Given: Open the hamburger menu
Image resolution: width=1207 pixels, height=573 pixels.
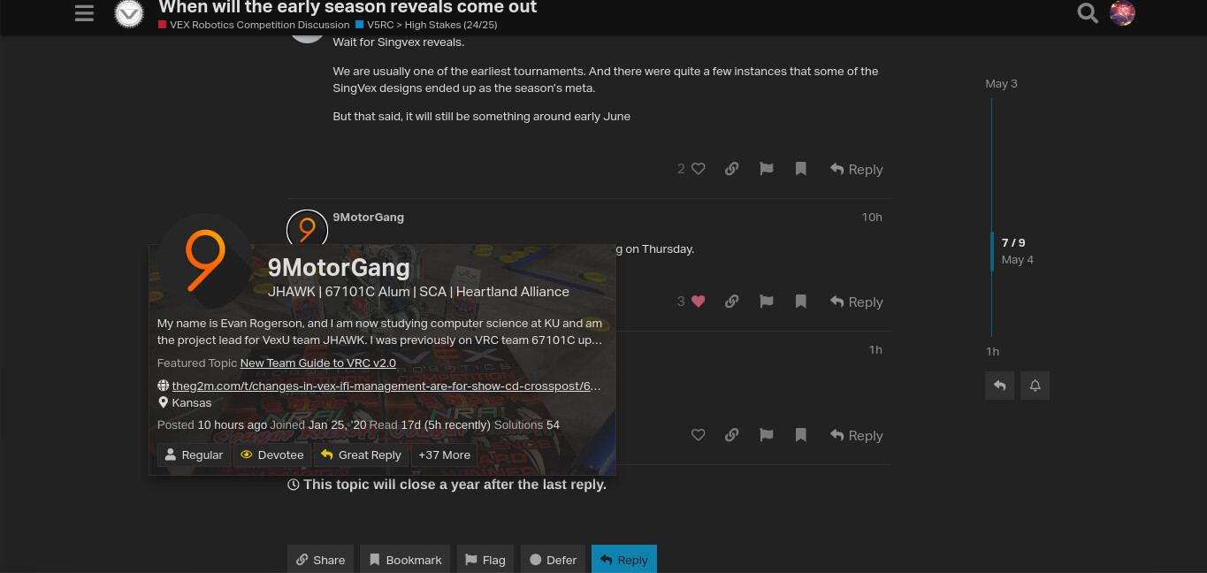Looking at the screenshot, I should 84,13.
